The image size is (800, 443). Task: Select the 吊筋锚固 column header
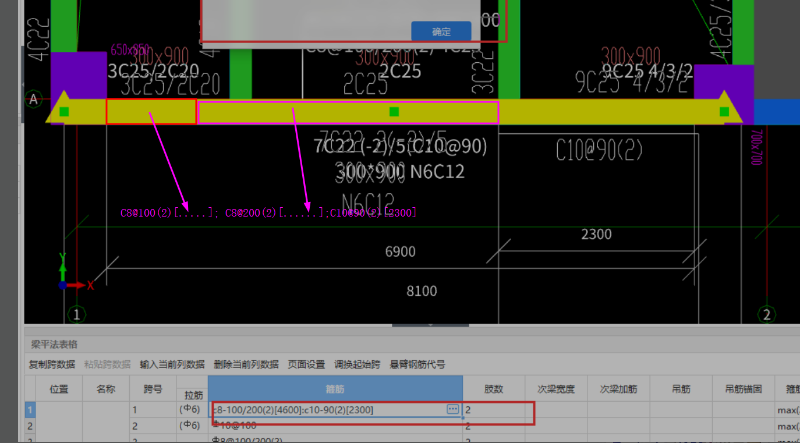743,388
